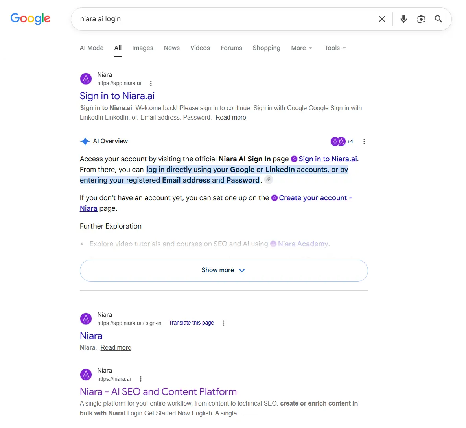This screenshot has width=466, height=428.
Task: Follow inline 'Sign in to Niara.ai' link in AI Overview
Action: pyautogui.click(x=328, y=159)
